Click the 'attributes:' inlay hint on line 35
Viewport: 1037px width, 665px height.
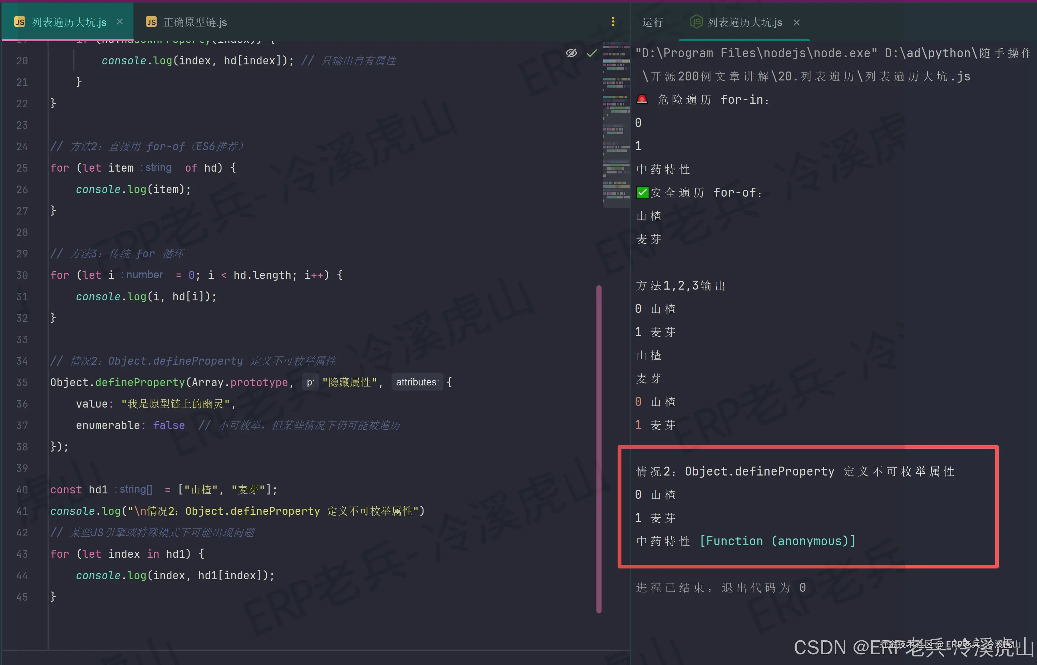417,382
